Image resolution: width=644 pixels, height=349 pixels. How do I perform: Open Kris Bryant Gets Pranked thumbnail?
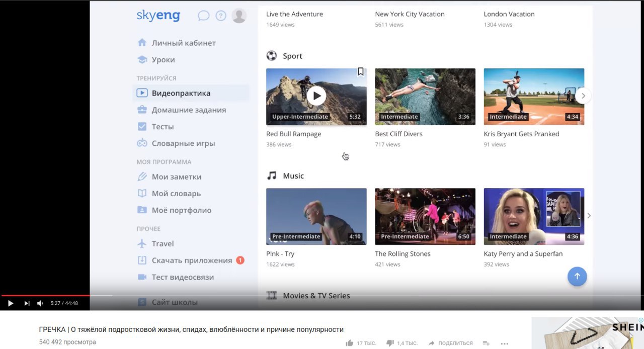point(534,97)
